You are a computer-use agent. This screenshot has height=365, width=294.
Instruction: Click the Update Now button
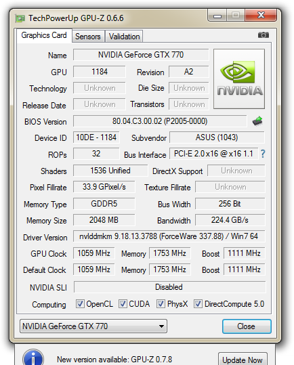click(243, 360)
